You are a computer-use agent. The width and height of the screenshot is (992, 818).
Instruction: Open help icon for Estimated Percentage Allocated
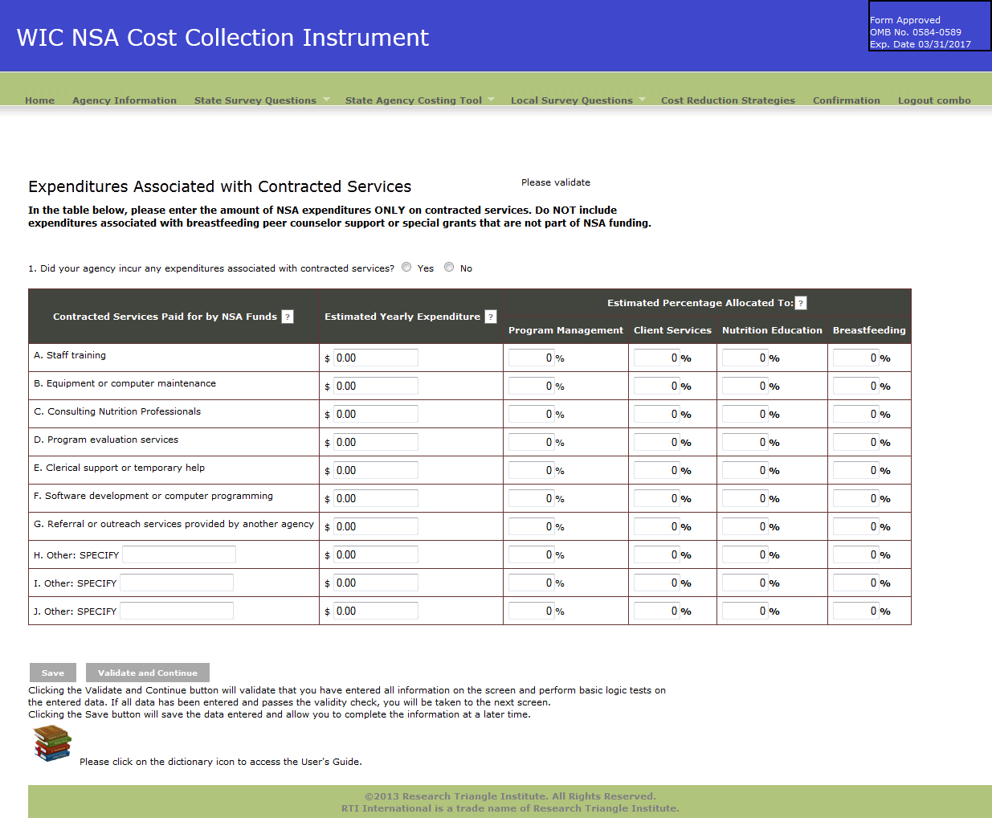pyautogui.click(x=801, y=303)
